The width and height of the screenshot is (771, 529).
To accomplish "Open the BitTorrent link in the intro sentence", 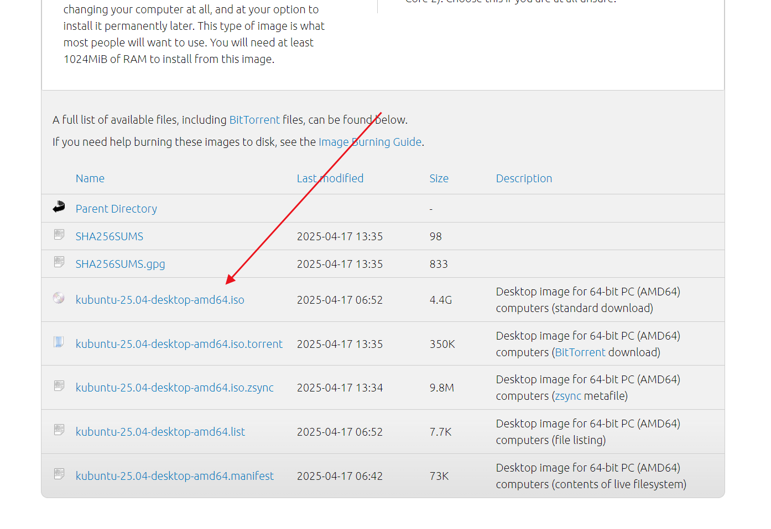I will pos(254,120).
